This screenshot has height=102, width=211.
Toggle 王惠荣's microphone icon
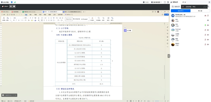(205, 35)
